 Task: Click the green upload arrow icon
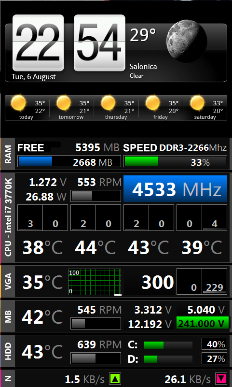115,379
